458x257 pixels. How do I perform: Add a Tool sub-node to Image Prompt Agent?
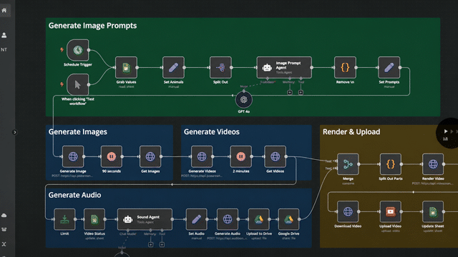click(301, 92)
